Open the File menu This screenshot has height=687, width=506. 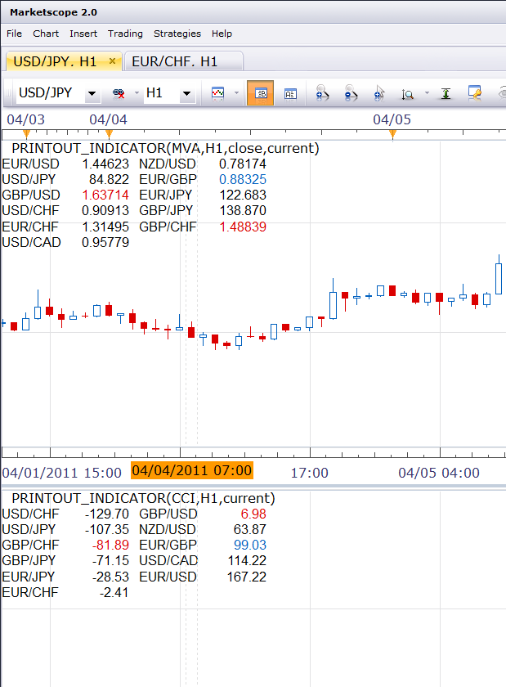[14, 34]
